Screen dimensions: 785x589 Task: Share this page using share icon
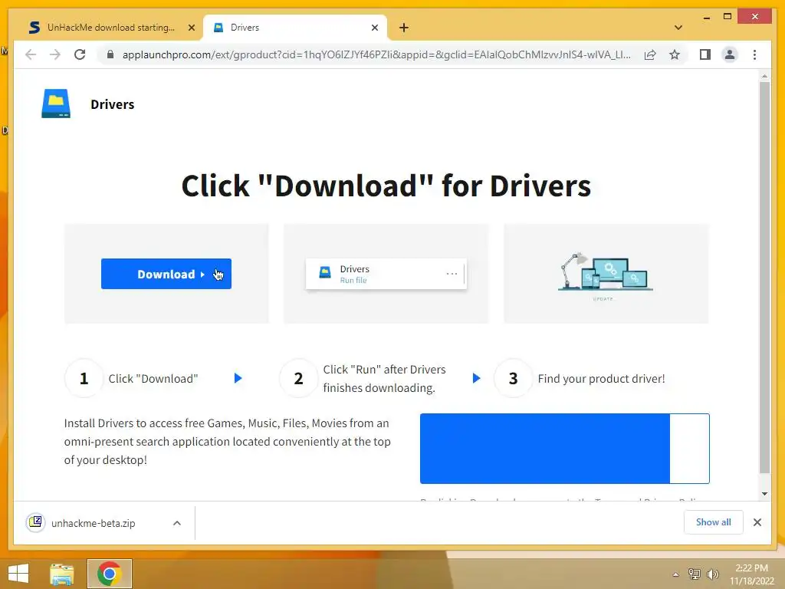click(650, 54)
